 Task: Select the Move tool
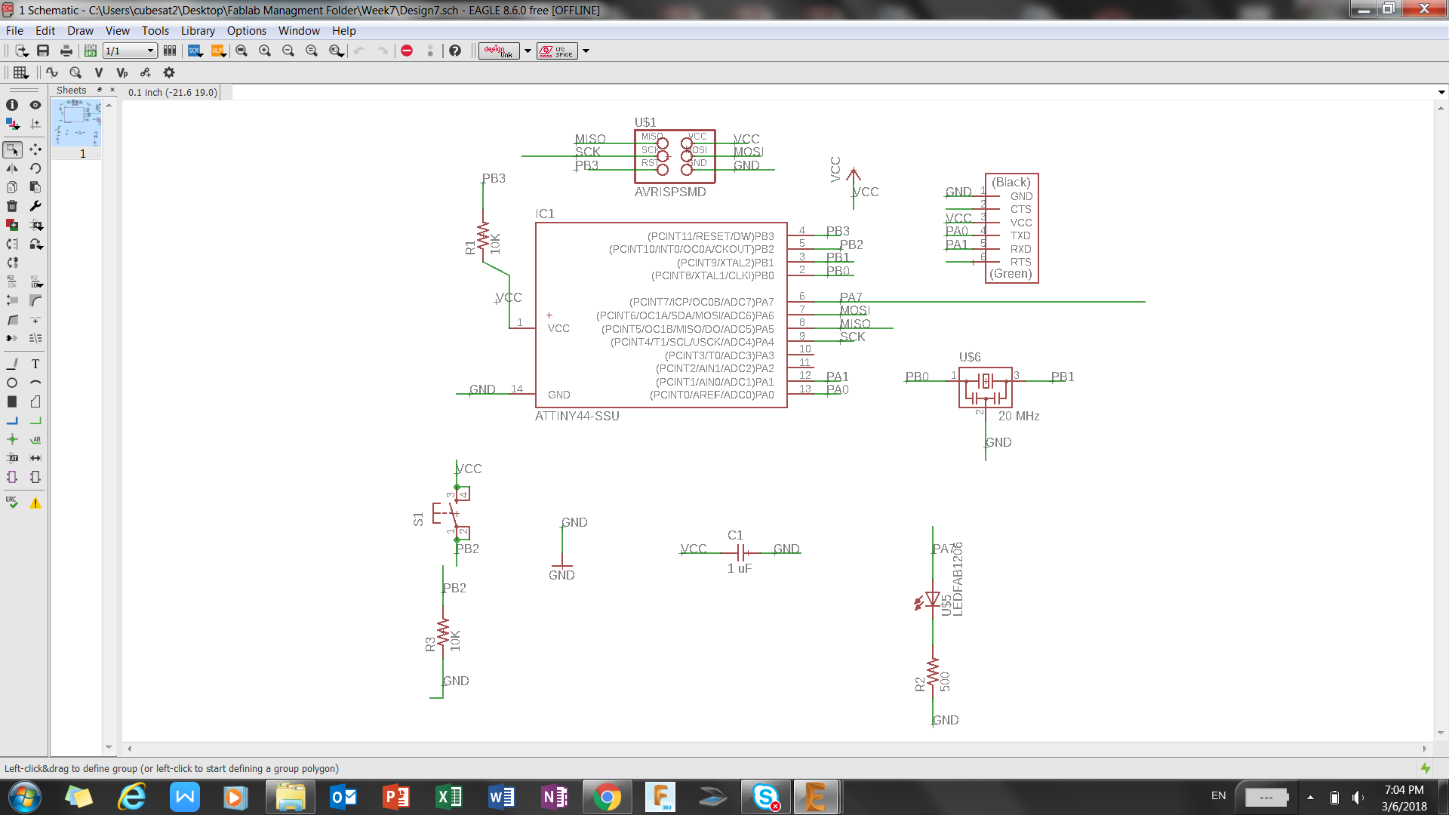(35, 149)
